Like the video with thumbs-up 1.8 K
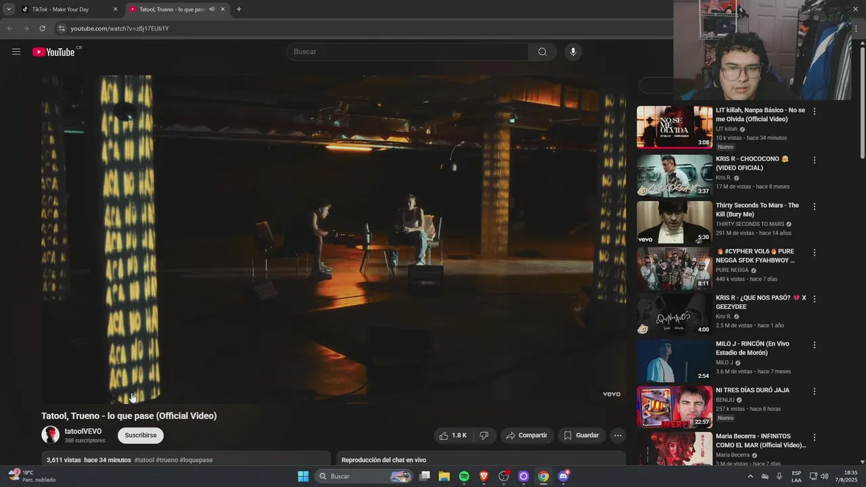 pos(453,436)
